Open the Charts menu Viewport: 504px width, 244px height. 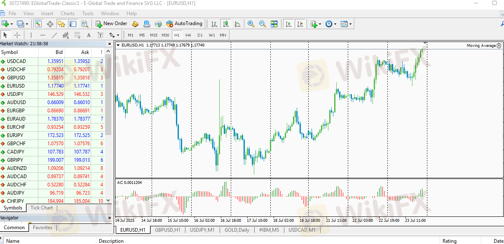[68, 14]
